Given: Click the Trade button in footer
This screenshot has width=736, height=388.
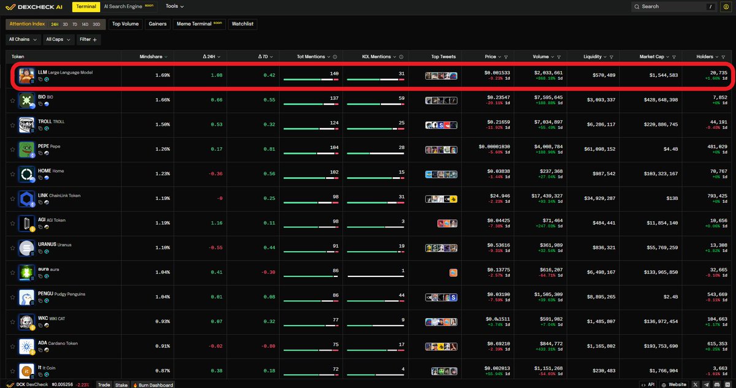Looking at the screenshot, I should pos(104,384).
